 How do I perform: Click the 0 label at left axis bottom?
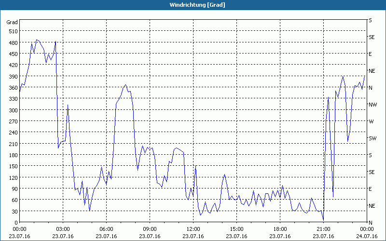(x=15, y=222)
